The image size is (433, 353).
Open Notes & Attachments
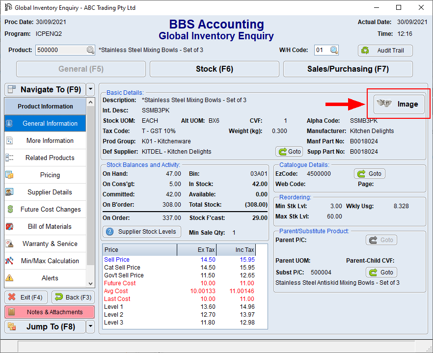50,312
